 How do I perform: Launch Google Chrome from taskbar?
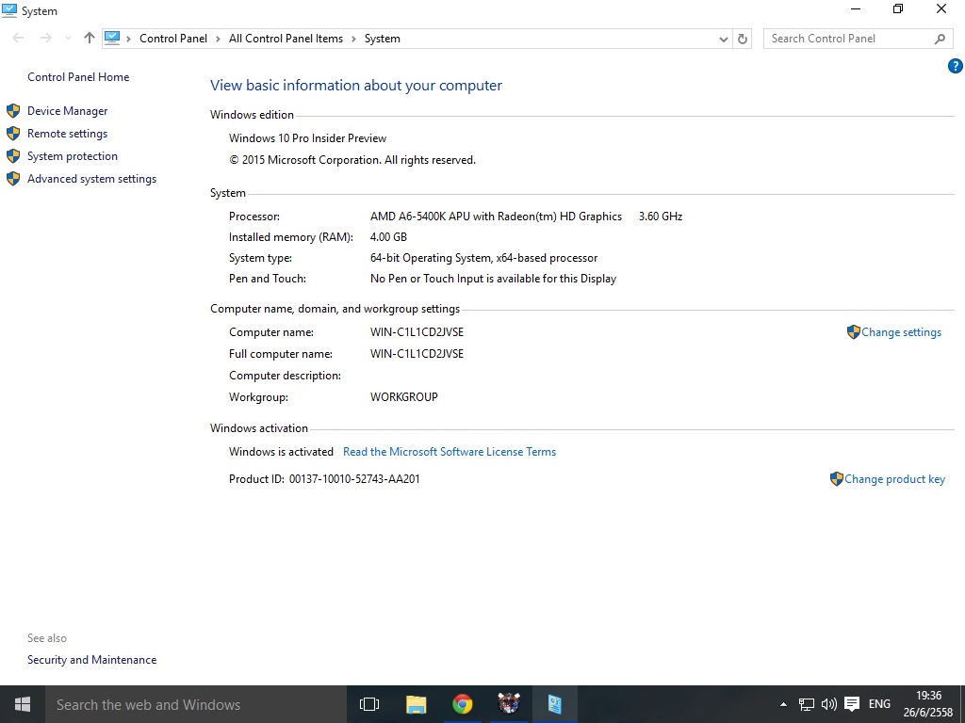click(462, 704)
